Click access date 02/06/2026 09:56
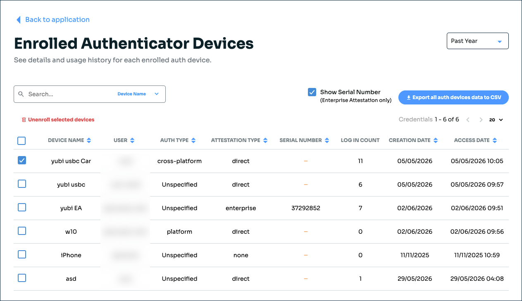Screen dimensions: 522x301 [477, 232]
